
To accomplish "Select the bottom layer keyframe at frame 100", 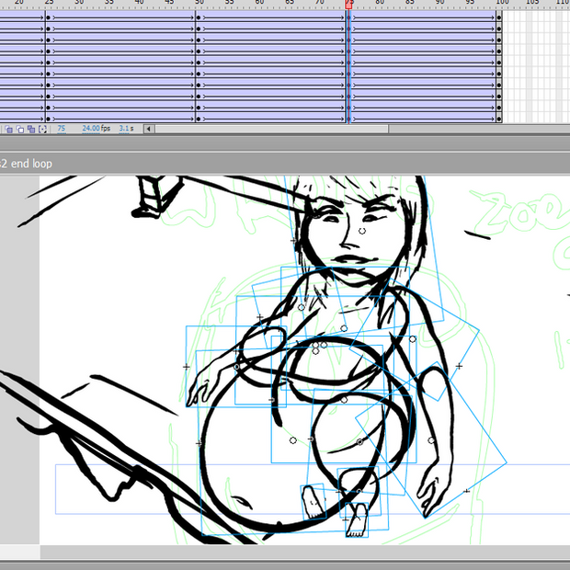I will pos(499,119).
